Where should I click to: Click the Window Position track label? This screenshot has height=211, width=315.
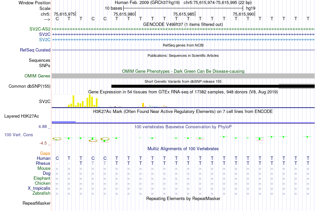(34, 3)
